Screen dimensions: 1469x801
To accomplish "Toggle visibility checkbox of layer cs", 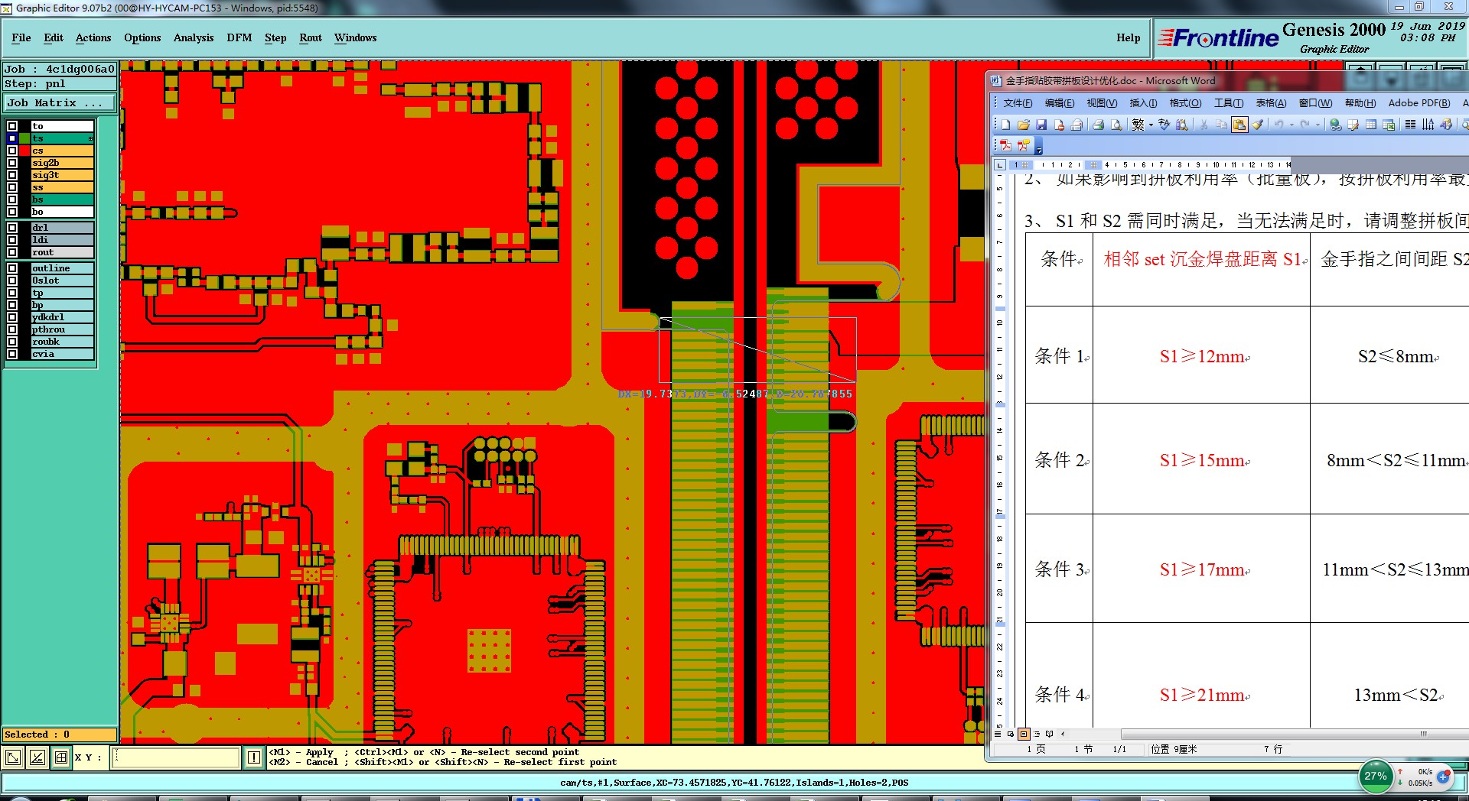I will pos(12,151).
